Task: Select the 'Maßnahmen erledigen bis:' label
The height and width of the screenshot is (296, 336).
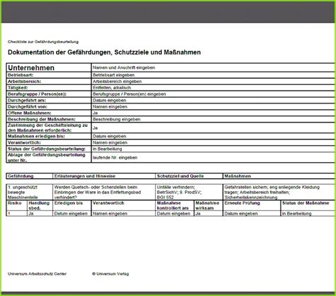Action: [x=36, y=136]
